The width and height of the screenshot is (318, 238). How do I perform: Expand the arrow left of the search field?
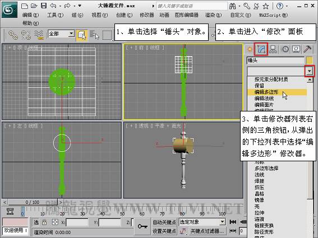153,6
